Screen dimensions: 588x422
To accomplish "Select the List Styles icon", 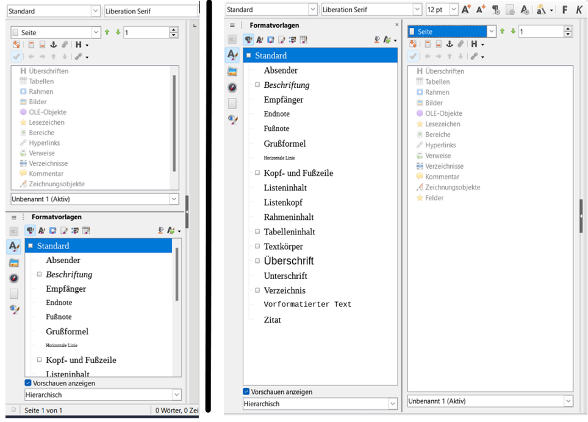I will click(x=292, y=39).
